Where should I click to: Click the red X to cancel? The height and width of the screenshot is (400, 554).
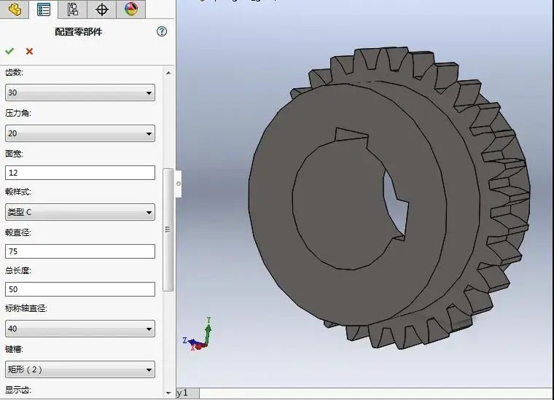click(30, 51)
